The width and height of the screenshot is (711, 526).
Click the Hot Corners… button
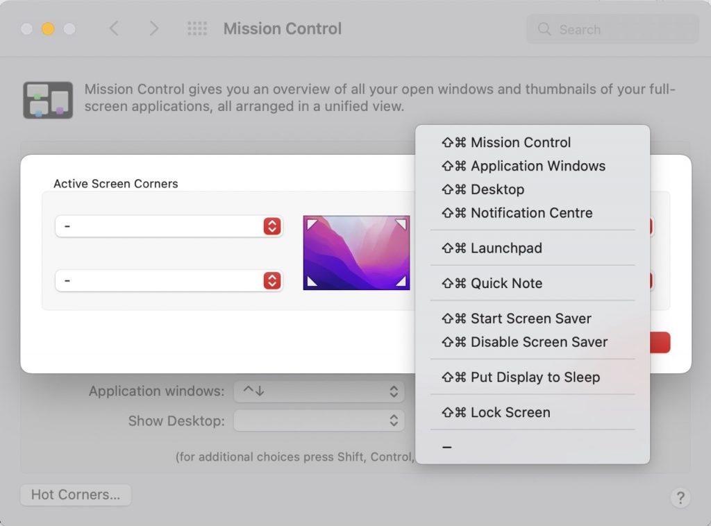click(76, 495)
